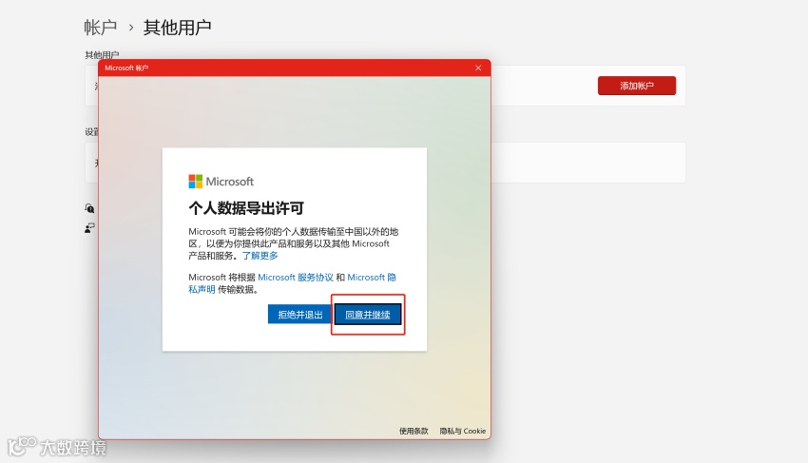Click the 个人数据导出许可 heading
808x463 pixels.
[x=246, y=208]
